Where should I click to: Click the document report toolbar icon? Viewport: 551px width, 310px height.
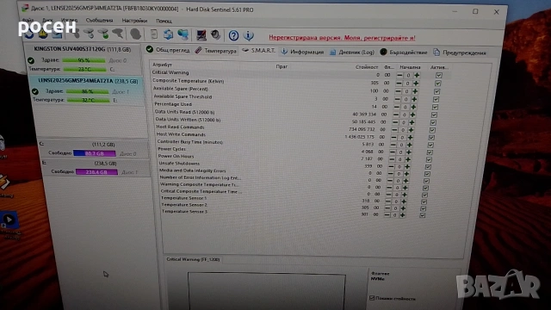pos(154,34)
